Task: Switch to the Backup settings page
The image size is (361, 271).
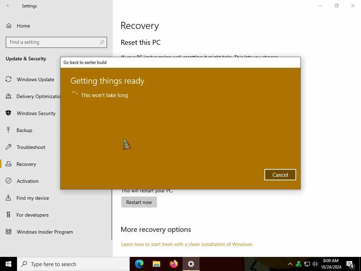Action: (24, 130)
